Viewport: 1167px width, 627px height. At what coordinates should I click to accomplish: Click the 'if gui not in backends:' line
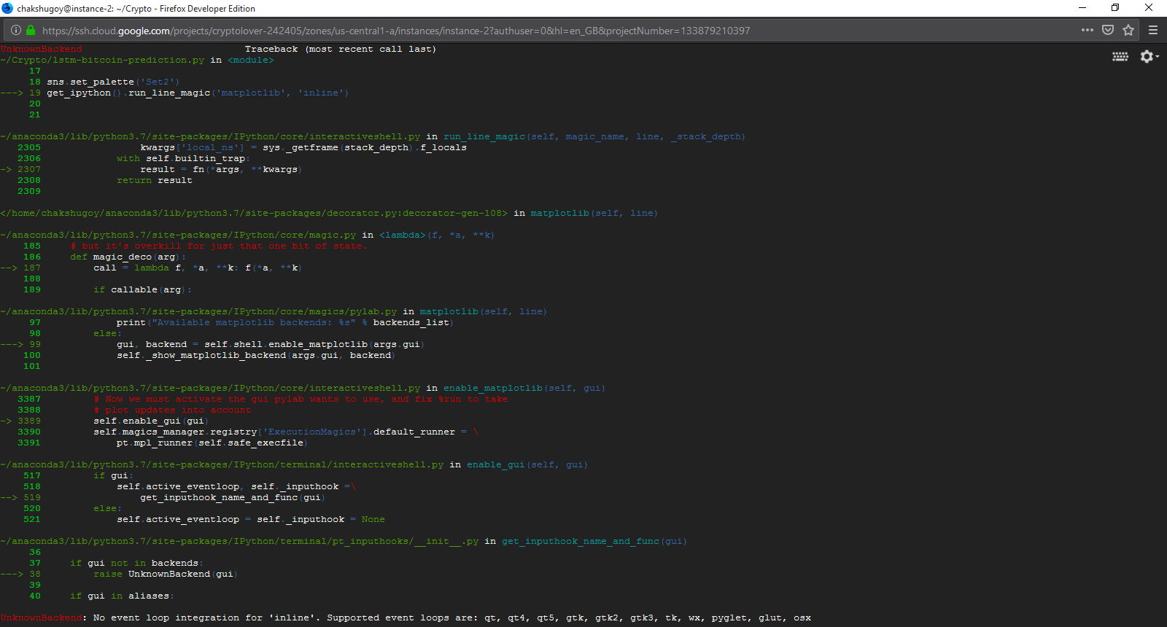tap(137, 563)
